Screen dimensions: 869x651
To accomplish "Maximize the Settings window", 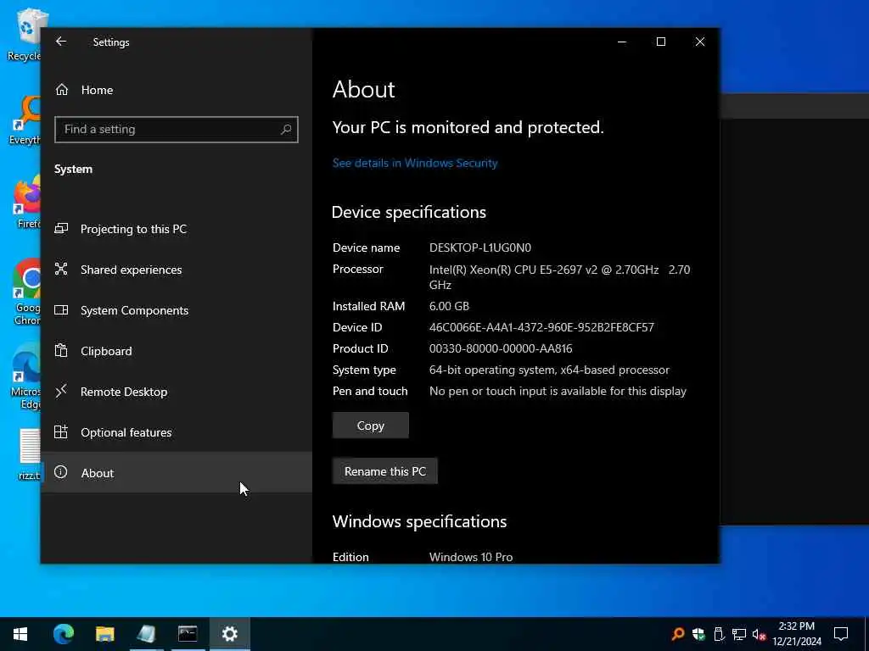I will tap(660, 42).
